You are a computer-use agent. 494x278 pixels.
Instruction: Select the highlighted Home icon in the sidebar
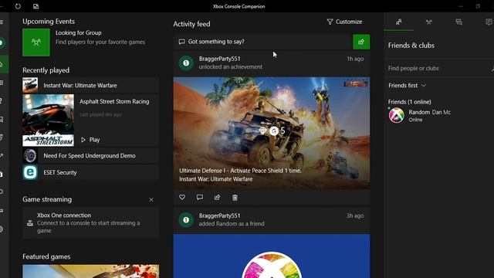[x=2, y=64]
